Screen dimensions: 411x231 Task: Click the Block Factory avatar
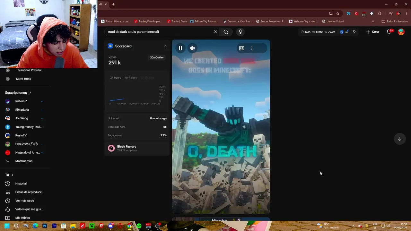[111, 148]
